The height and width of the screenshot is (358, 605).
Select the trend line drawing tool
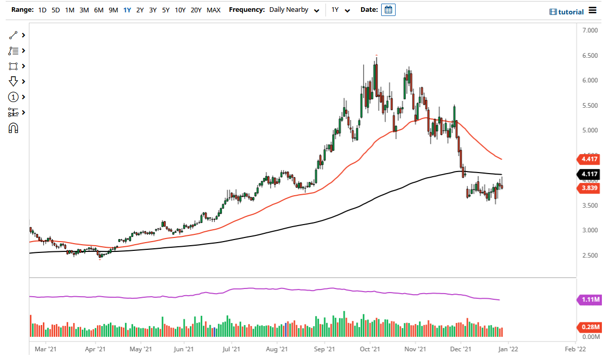13,35
